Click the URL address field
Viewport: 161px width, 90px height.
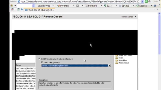[81, 1]
